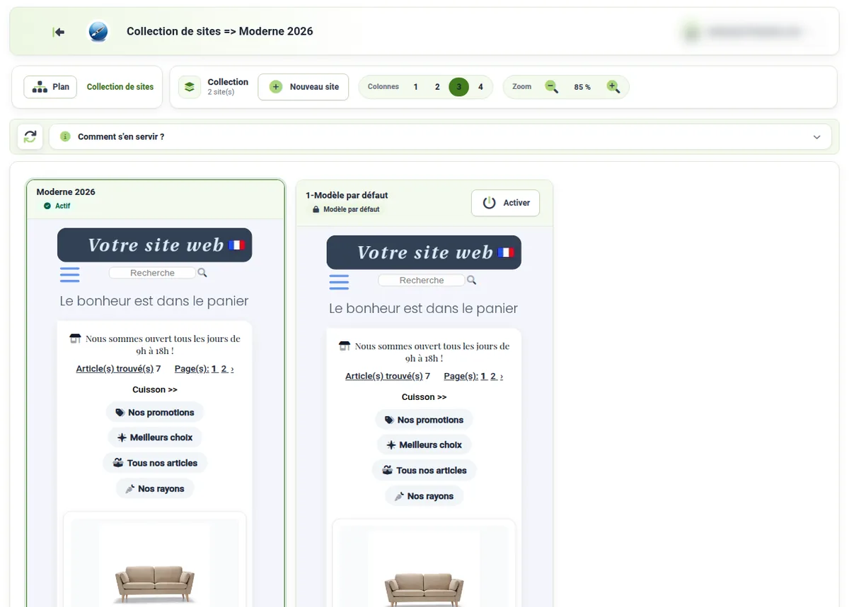Zoom in with the plus magnifier
Viewport: 849px width, 607px height.
(x=613, y=87)
